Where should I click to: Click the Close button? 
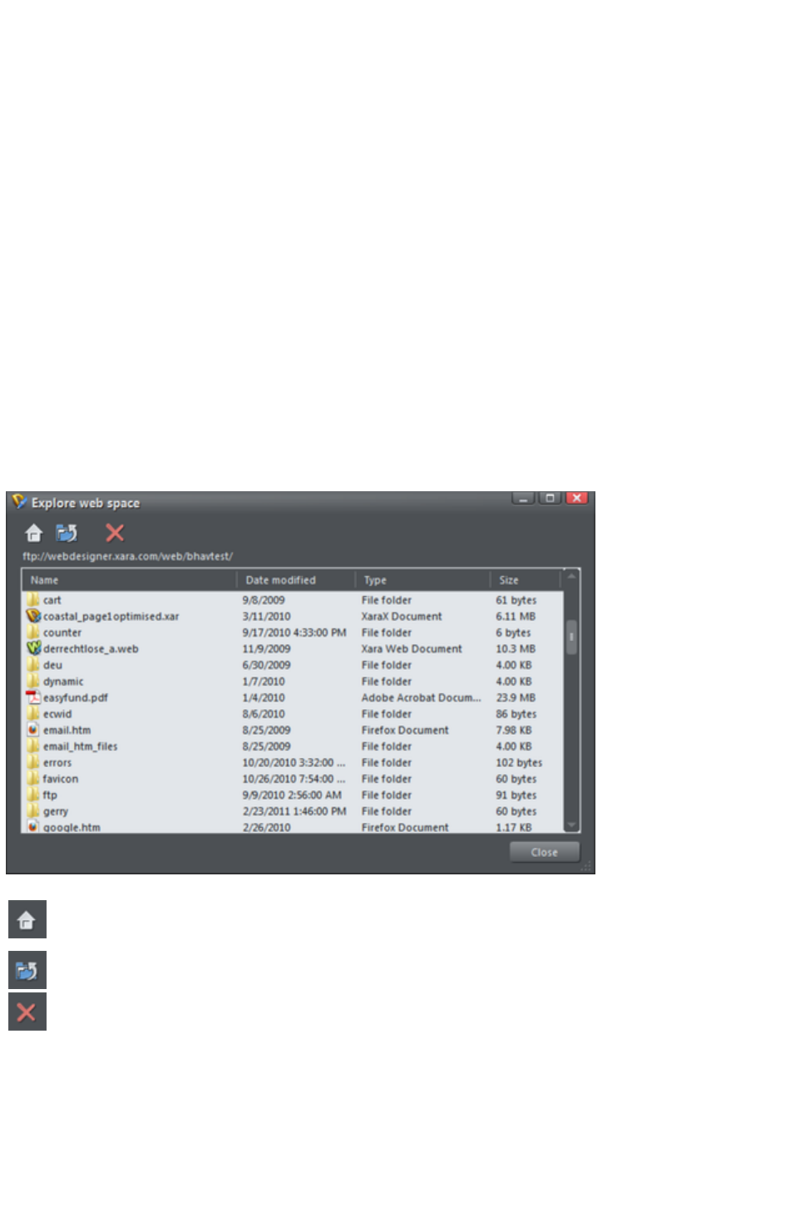point(544,852)
